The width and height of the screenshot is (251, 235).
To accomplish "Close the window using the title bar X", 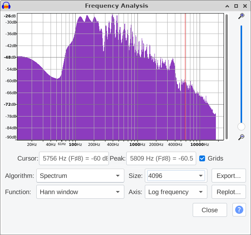I will pos(244,6).
